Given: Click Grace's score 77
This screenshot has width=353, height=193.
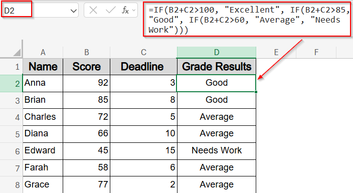Looking at the screenshot, I should (x=86, y=184).
